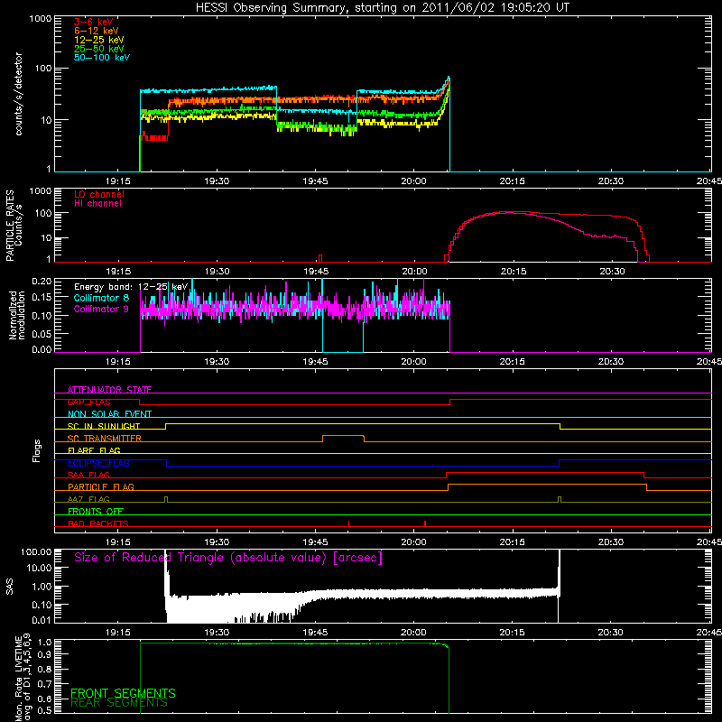This screenshot has height=722, width=722.
Task: Click the HI channel legend label
Action: (x=97, y=204)
